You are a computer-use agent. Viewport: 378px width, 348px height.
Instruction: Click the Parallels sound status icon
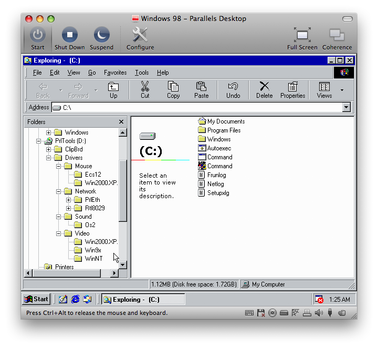[x=319, y=313]
